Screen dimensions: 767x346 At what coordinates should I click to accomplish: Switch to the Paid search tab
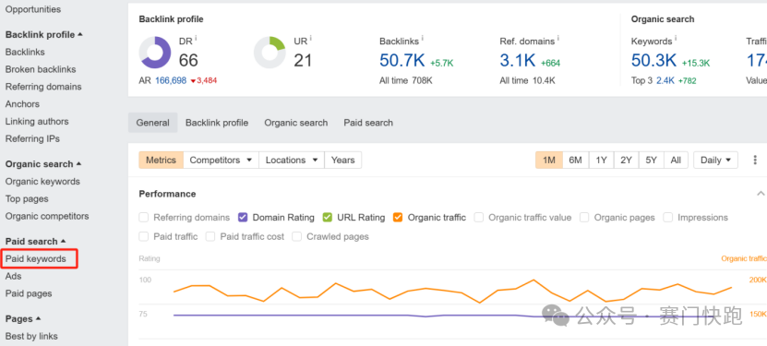(368, 123)
